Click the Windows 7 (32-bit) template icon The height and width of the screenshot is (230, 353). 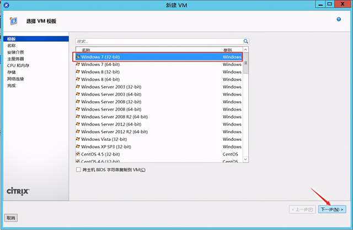tap(78, 57)
